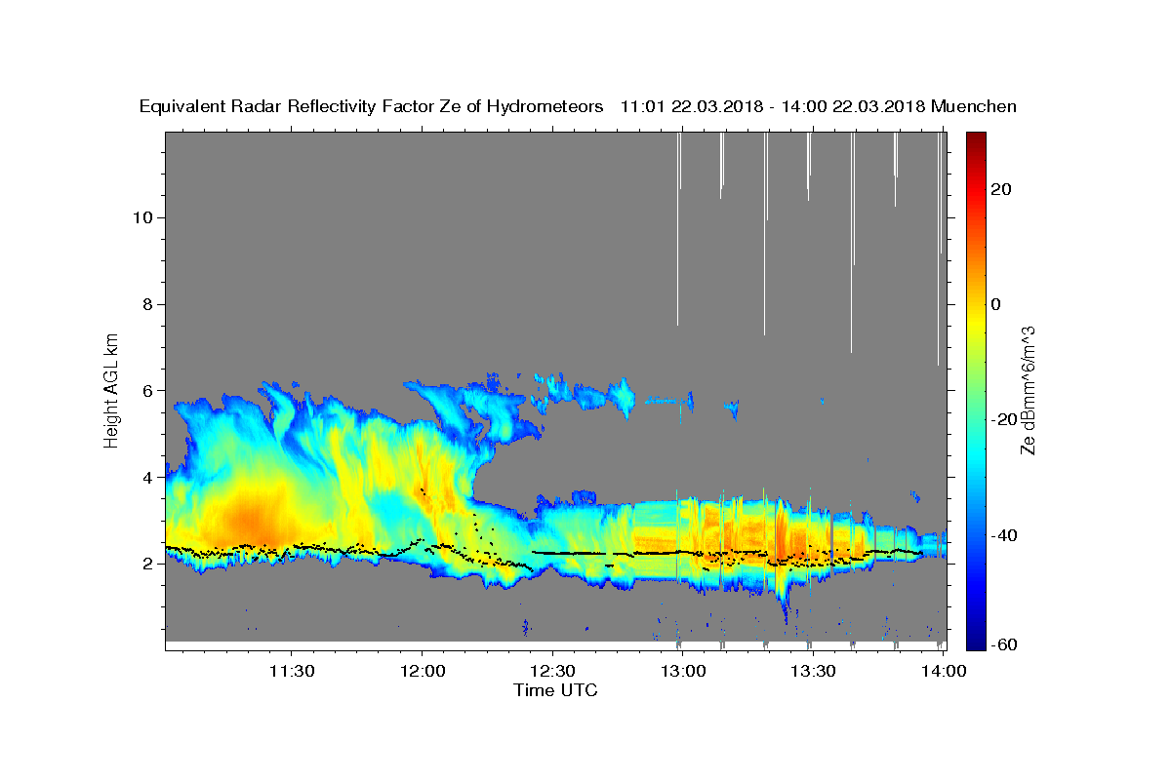Click the '12:30' time tick label
The width and height of the screenshot is (1171, 780).
[551, 671]
